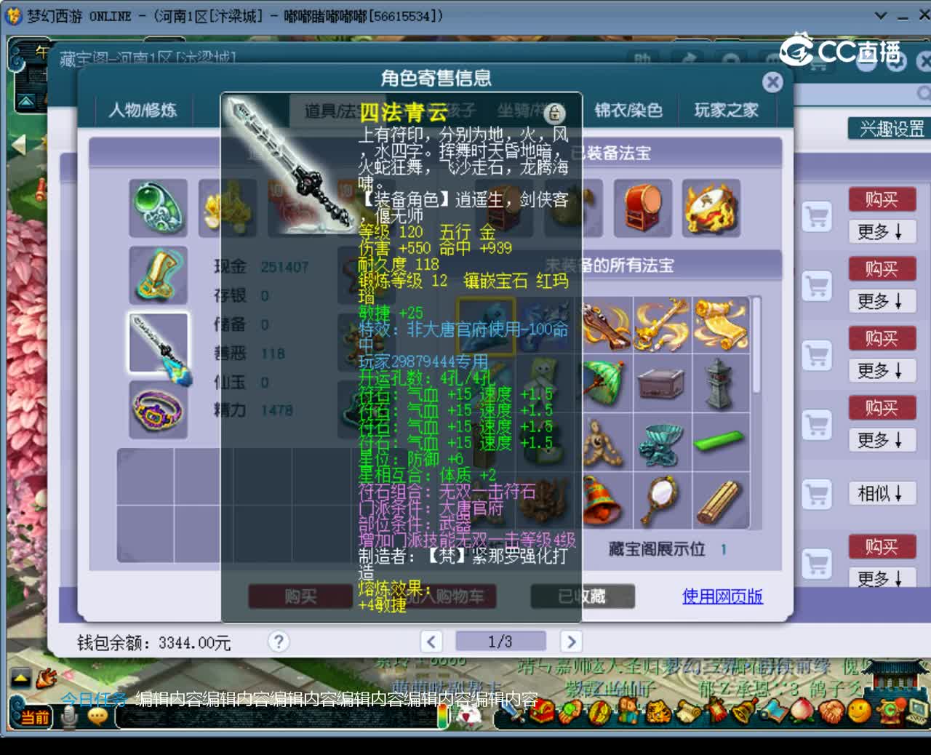This screenshot has width=931, height=755.
Task: Select the gray box treasure icon
Action: [661, 383]
